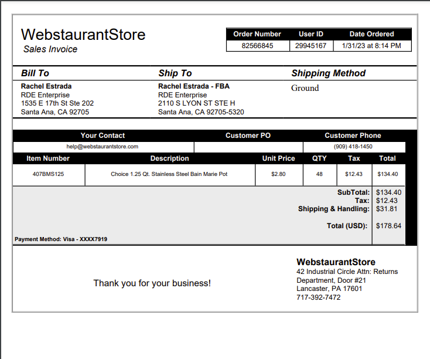Click the SubTotal amount $134.40

(388, 192)
